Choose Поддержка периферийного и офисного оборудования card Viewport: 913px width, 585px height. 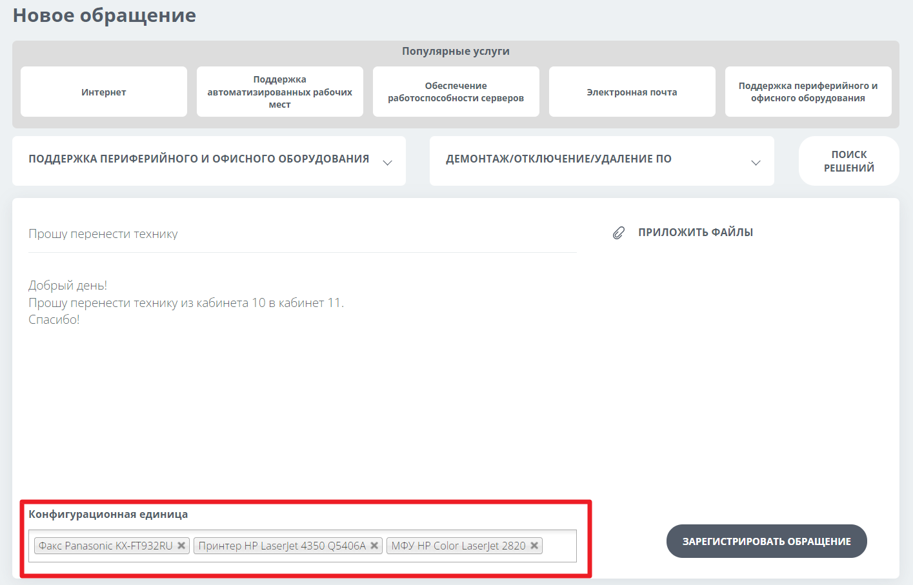click(808, 92)
